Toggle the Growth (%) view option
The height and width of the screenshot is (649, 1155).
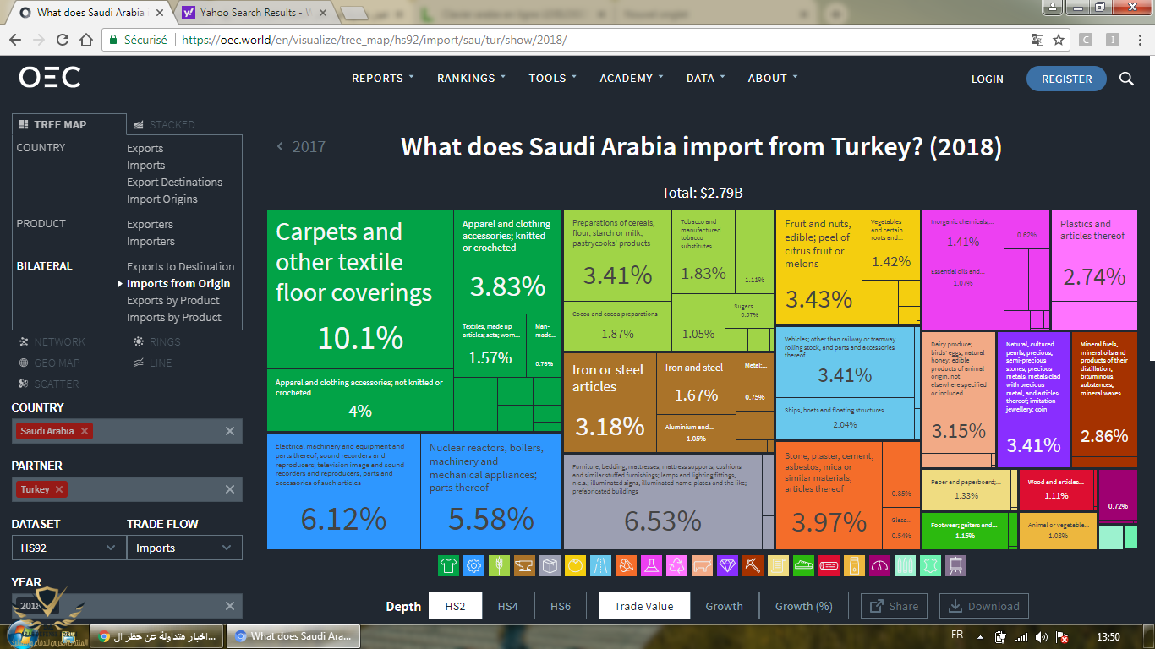pos(803,606)
